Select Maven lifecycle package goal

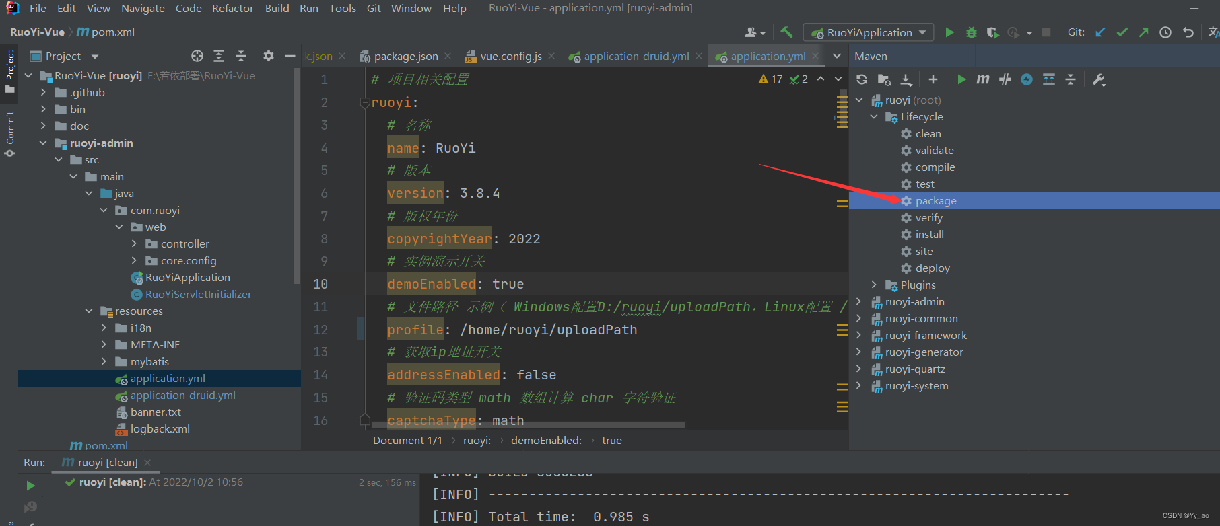[935, 200]
